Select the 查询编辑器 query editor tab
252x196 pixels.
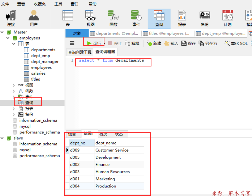105,52
